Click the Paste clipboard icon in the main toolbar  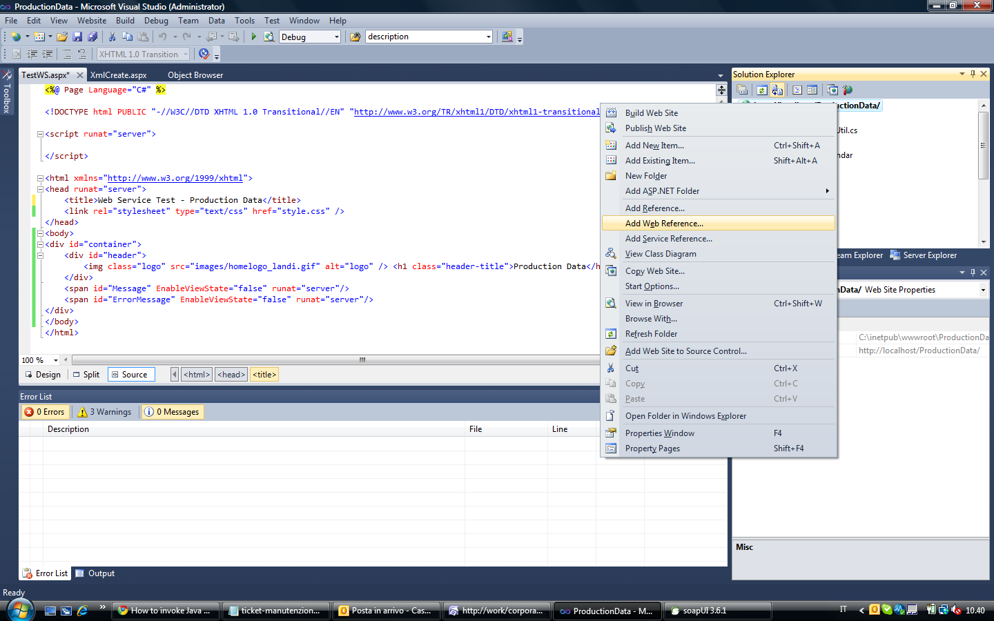(x=143, y=37)
